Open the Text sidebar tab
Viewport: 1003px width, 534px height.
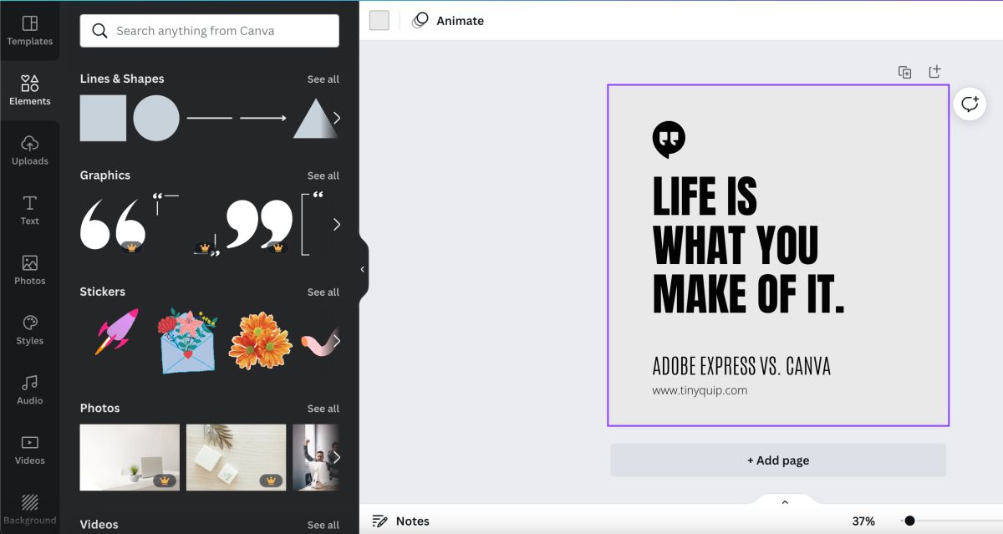30,211
